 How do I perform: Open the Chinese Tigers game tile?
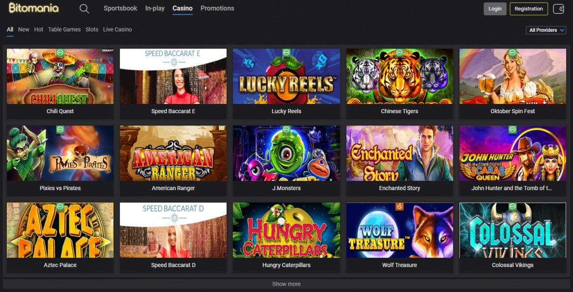(x=399, y=76)
